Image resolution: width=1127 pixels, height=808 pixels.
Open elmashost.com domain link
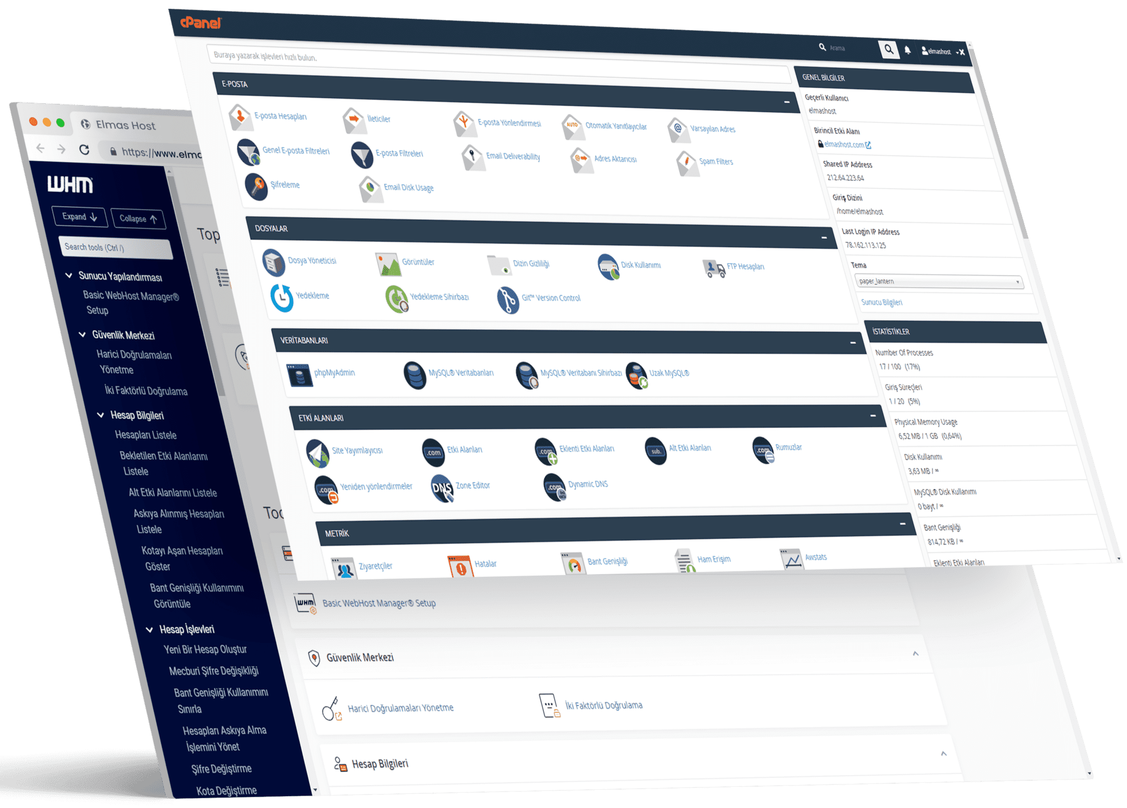click(x=843, y=144)
